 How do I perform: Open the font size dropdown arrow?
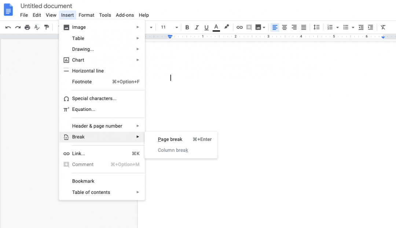[x=176, y=27]
